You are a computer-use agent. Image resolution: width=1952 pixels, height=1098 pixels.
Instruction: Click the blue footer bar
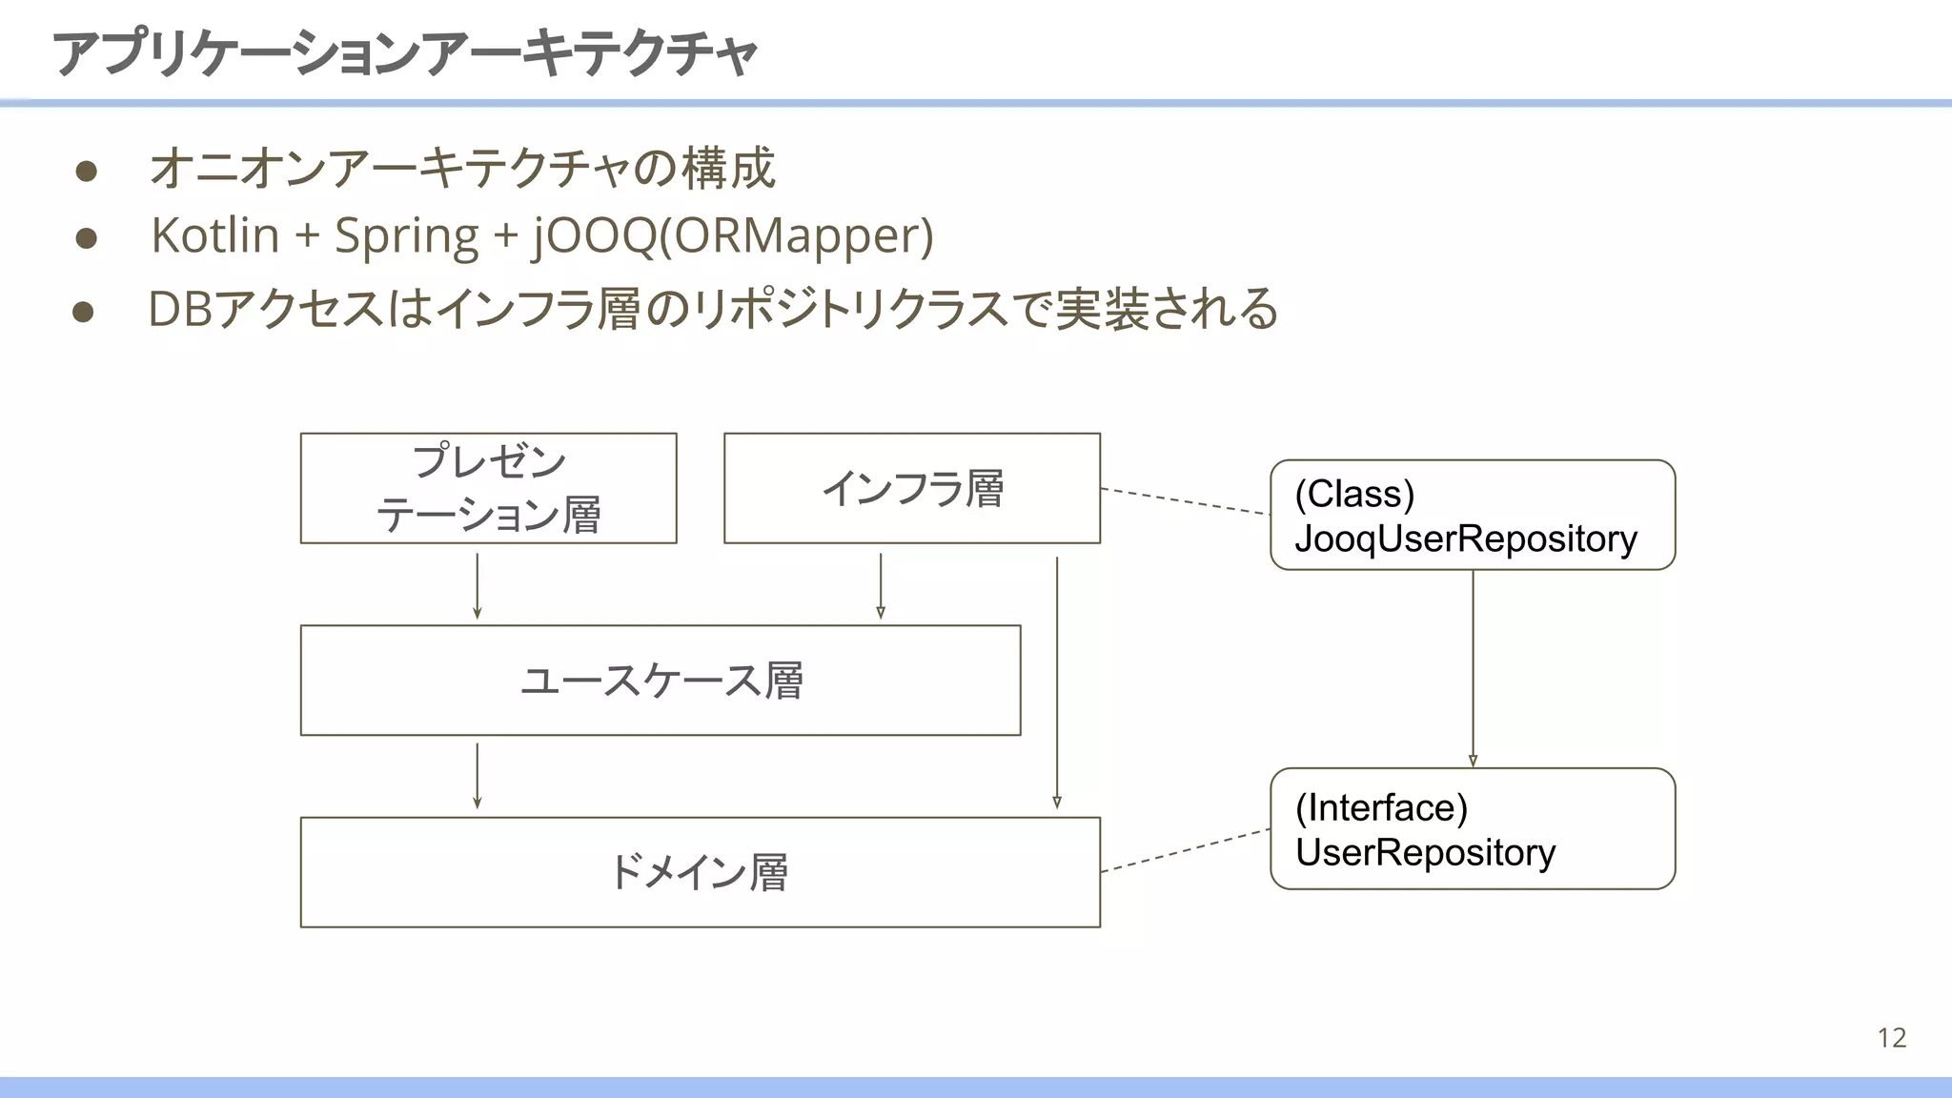[976, 1087]
